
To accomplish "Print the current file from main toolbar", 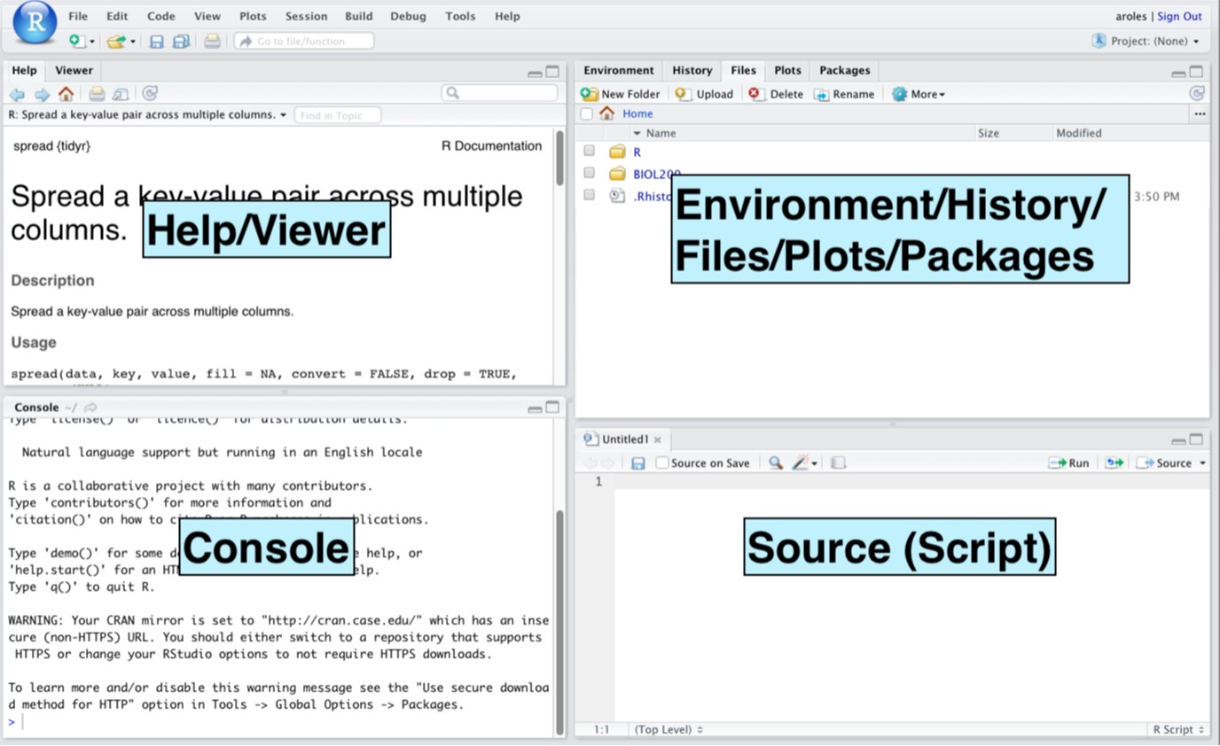I will [x=212, y=41].
